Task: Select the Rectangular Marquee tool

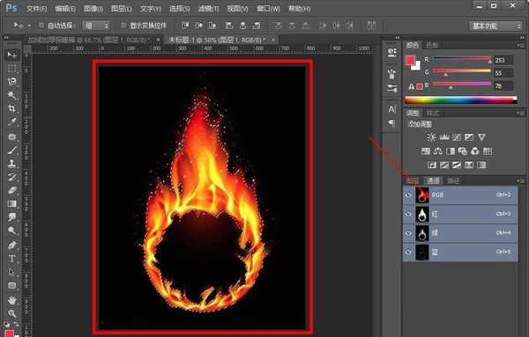Action: [x=12, y=69]
